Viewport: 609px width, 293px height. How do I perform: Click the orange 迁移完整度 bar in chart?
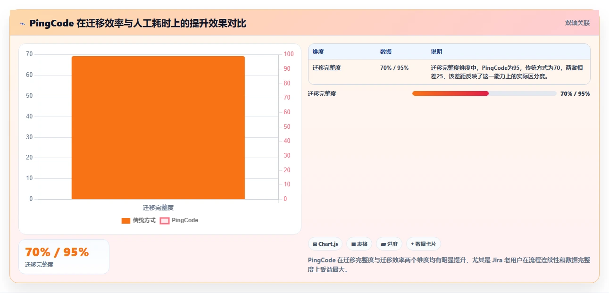(158, 127)
